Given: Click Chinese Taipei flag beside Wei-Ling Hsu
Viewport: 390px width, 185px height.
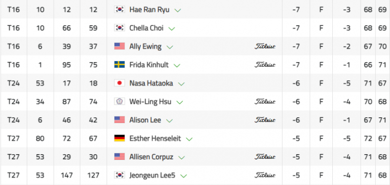Looking at the screenshot, I should [120, 101].
